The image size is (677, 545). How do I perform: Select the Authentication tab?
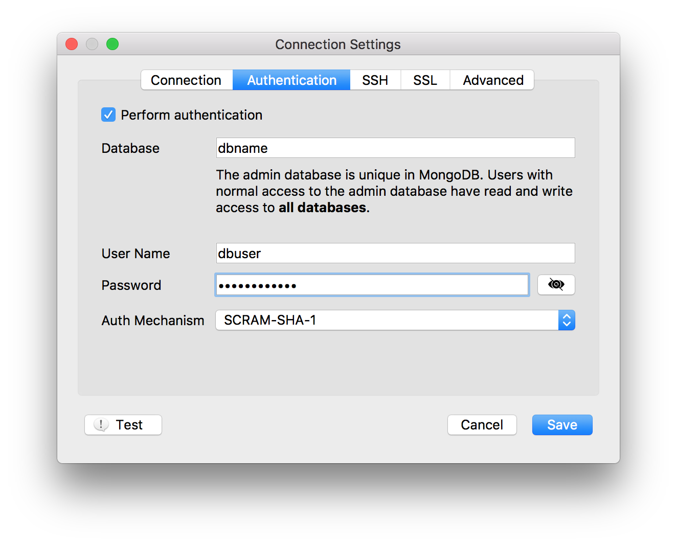291,80
